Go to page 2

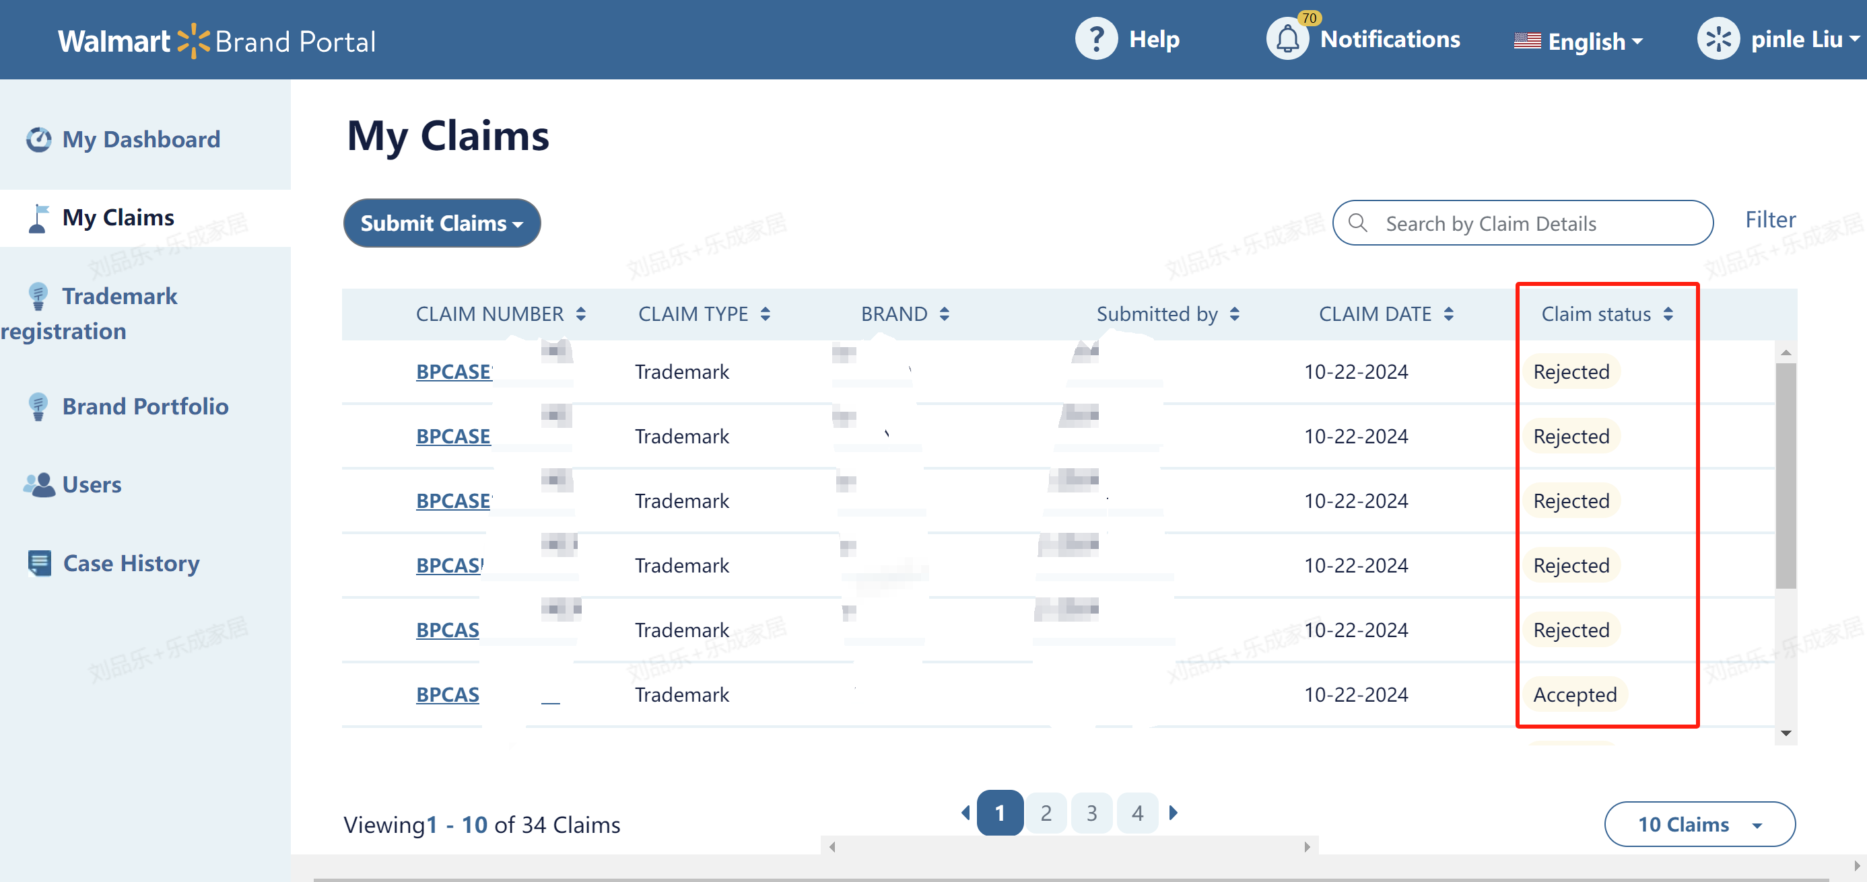[x=1046, y=813]
